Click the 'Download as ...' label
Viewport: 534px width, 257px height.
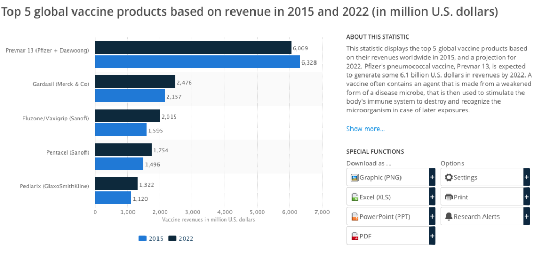(369, 163)
